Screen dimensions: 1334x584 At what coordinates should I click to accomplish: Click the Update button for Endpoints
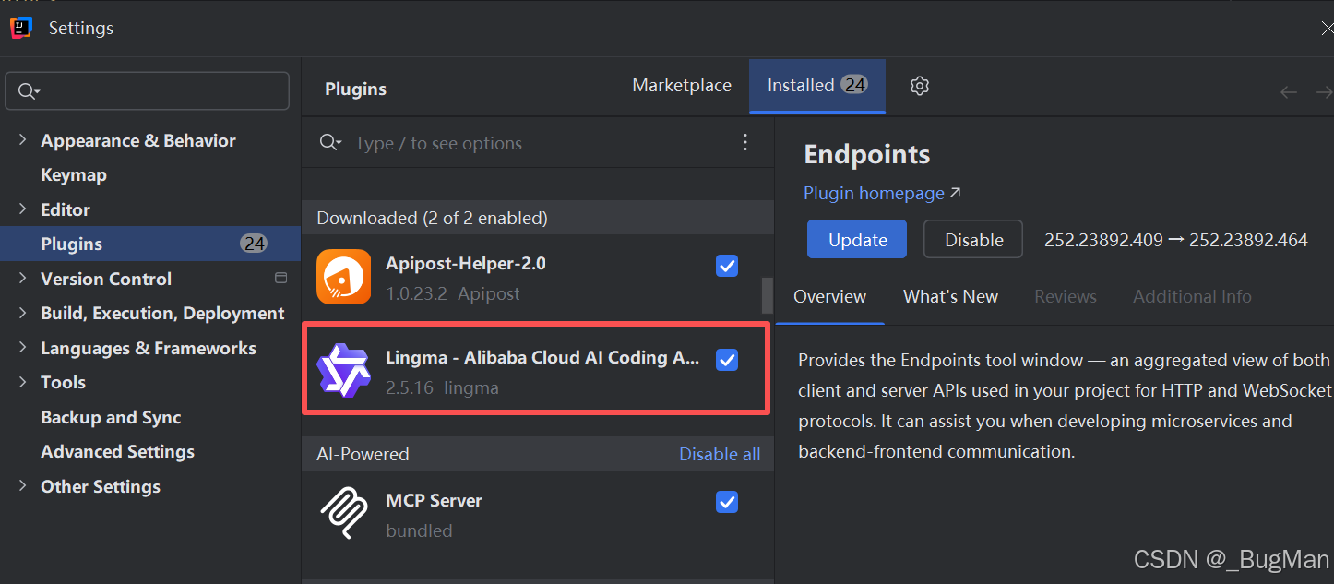(x=857, y=240)
